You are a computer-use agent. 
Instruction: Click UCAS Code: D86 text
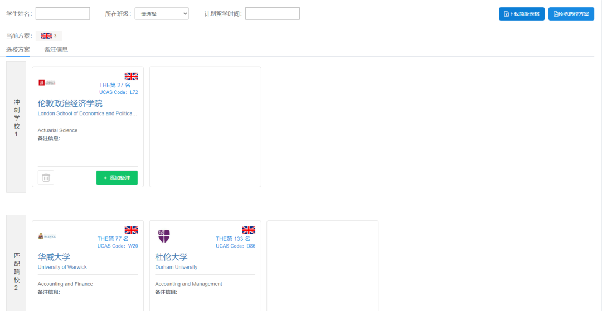tap(235, 246)
